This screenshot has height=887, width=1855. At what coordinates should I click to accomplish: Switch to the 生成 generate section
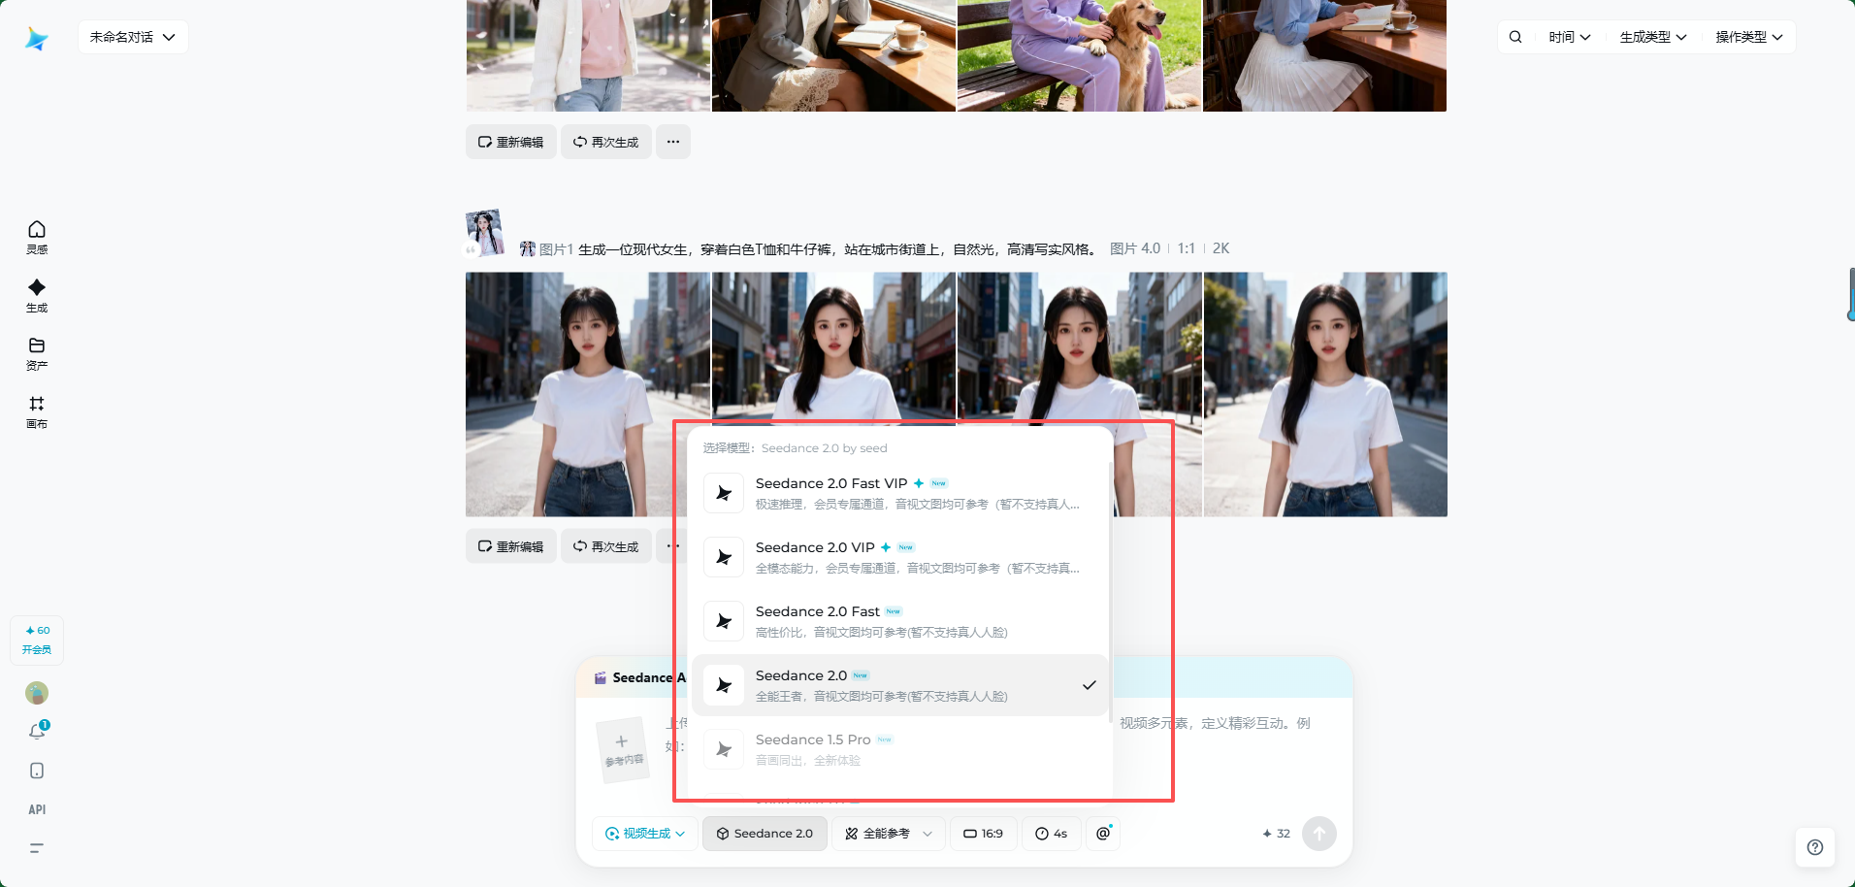36,295
